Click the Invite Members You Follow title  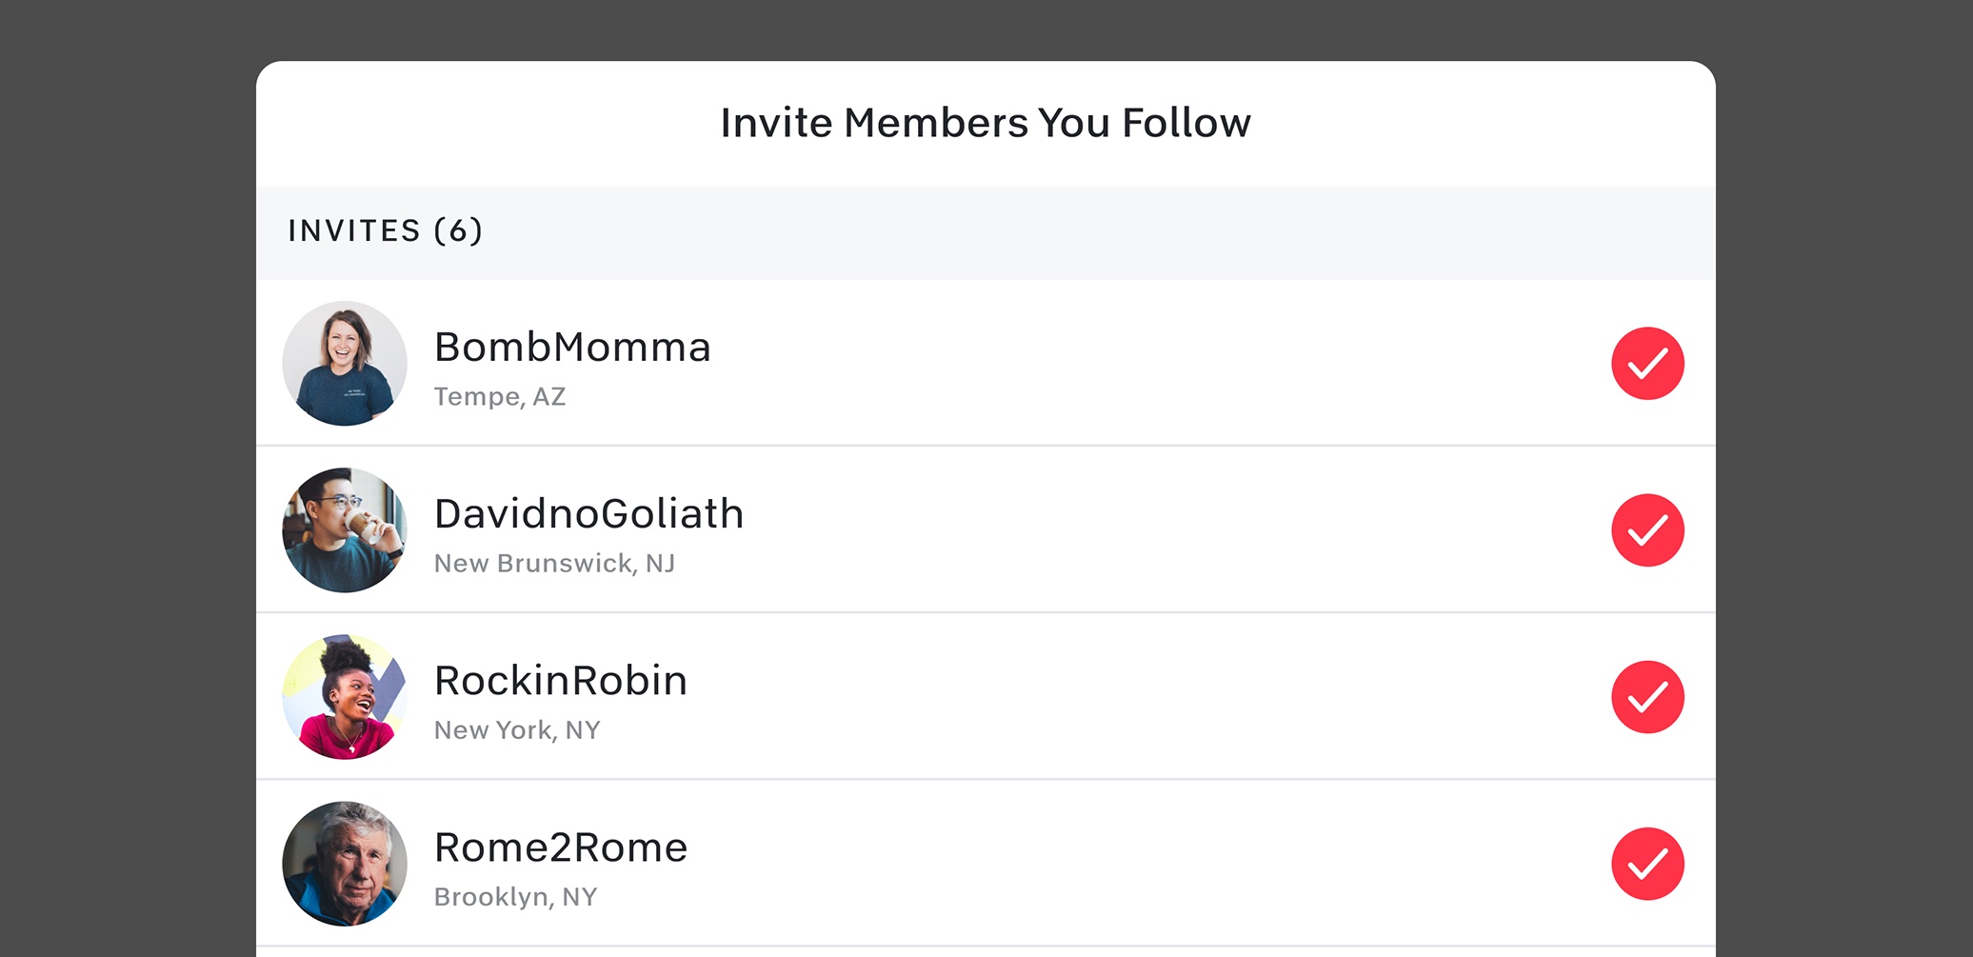(x=986, y=124)
